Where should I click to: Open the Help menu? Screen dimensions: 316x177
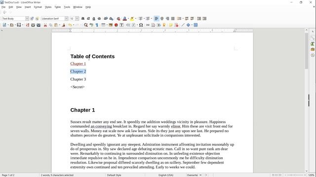88,7
